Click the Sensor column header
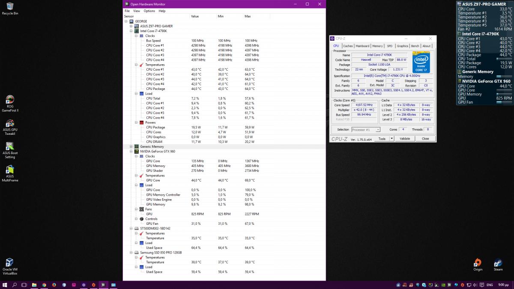This screenshot has width=514, height=289. 156,16
